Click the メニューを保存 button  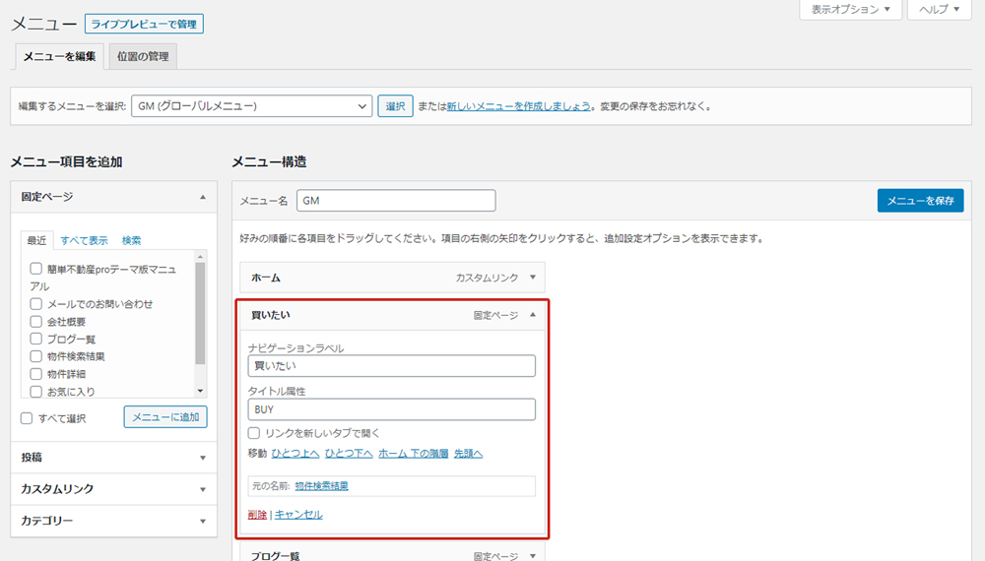(920, 201)
